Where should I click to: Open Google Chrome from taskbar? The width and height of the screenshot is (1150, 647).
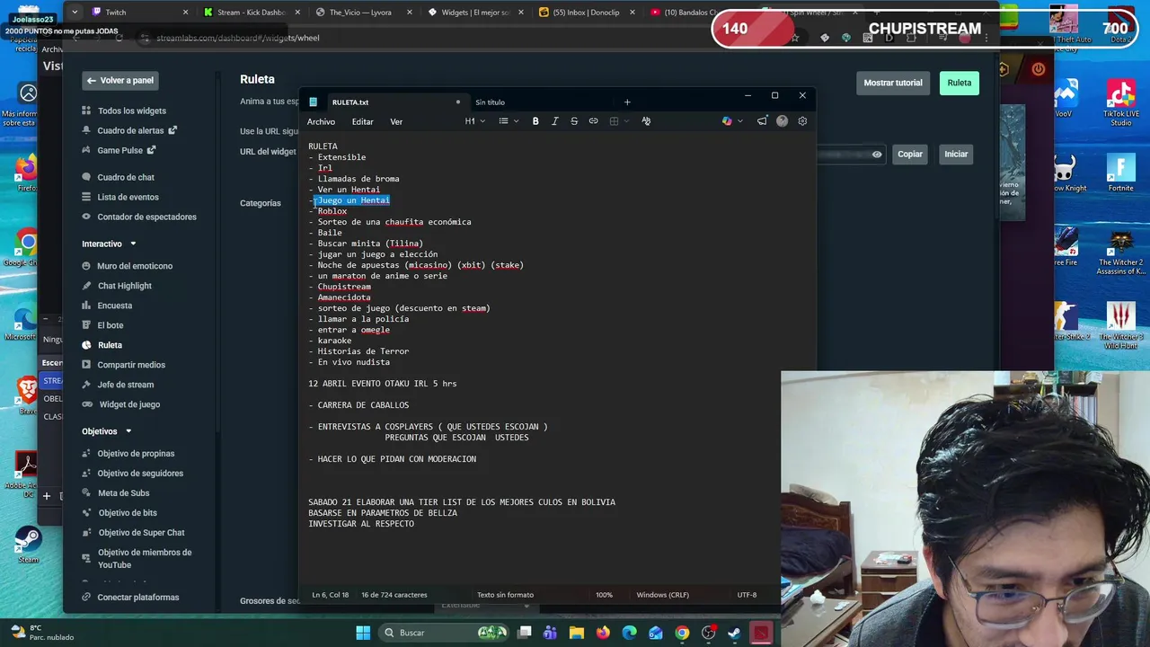[682, 633]
